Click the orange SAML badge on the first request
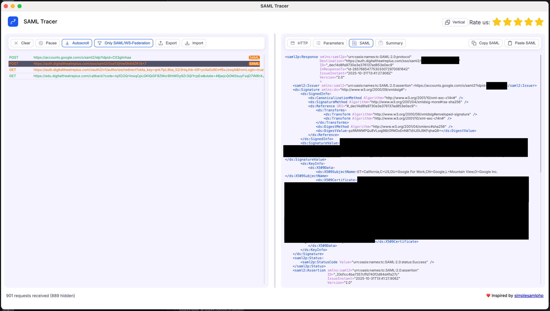The height and width of the screenshot is (311, 550). tap(254, 57)
